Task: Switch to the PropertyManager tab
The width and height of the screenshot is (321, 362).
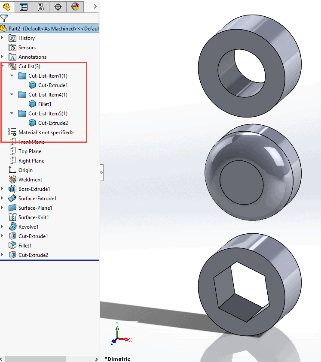Action: point(23,6)
